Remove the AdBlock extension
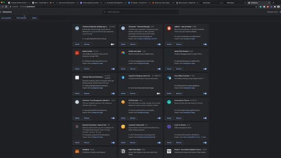 tap(179, 44)
